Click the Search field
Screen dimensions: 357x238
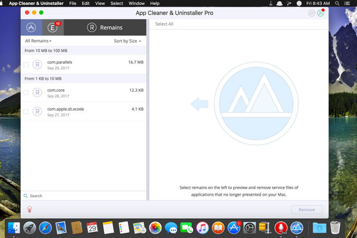click(x=83, y=196)
